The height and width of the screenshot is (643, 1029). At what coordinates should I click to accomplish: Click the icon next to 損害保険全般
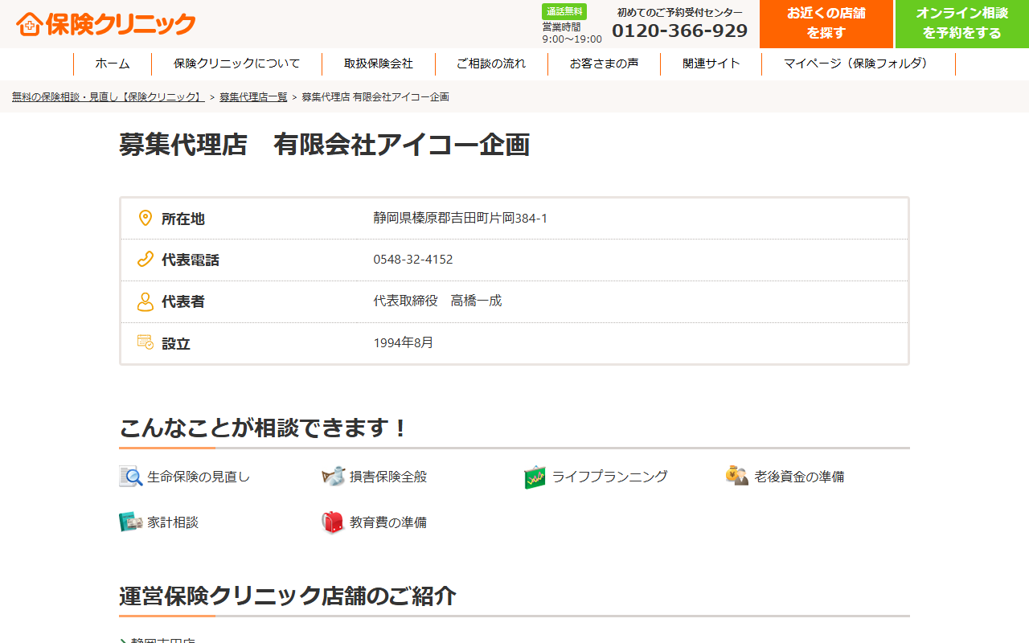point(333,477)
